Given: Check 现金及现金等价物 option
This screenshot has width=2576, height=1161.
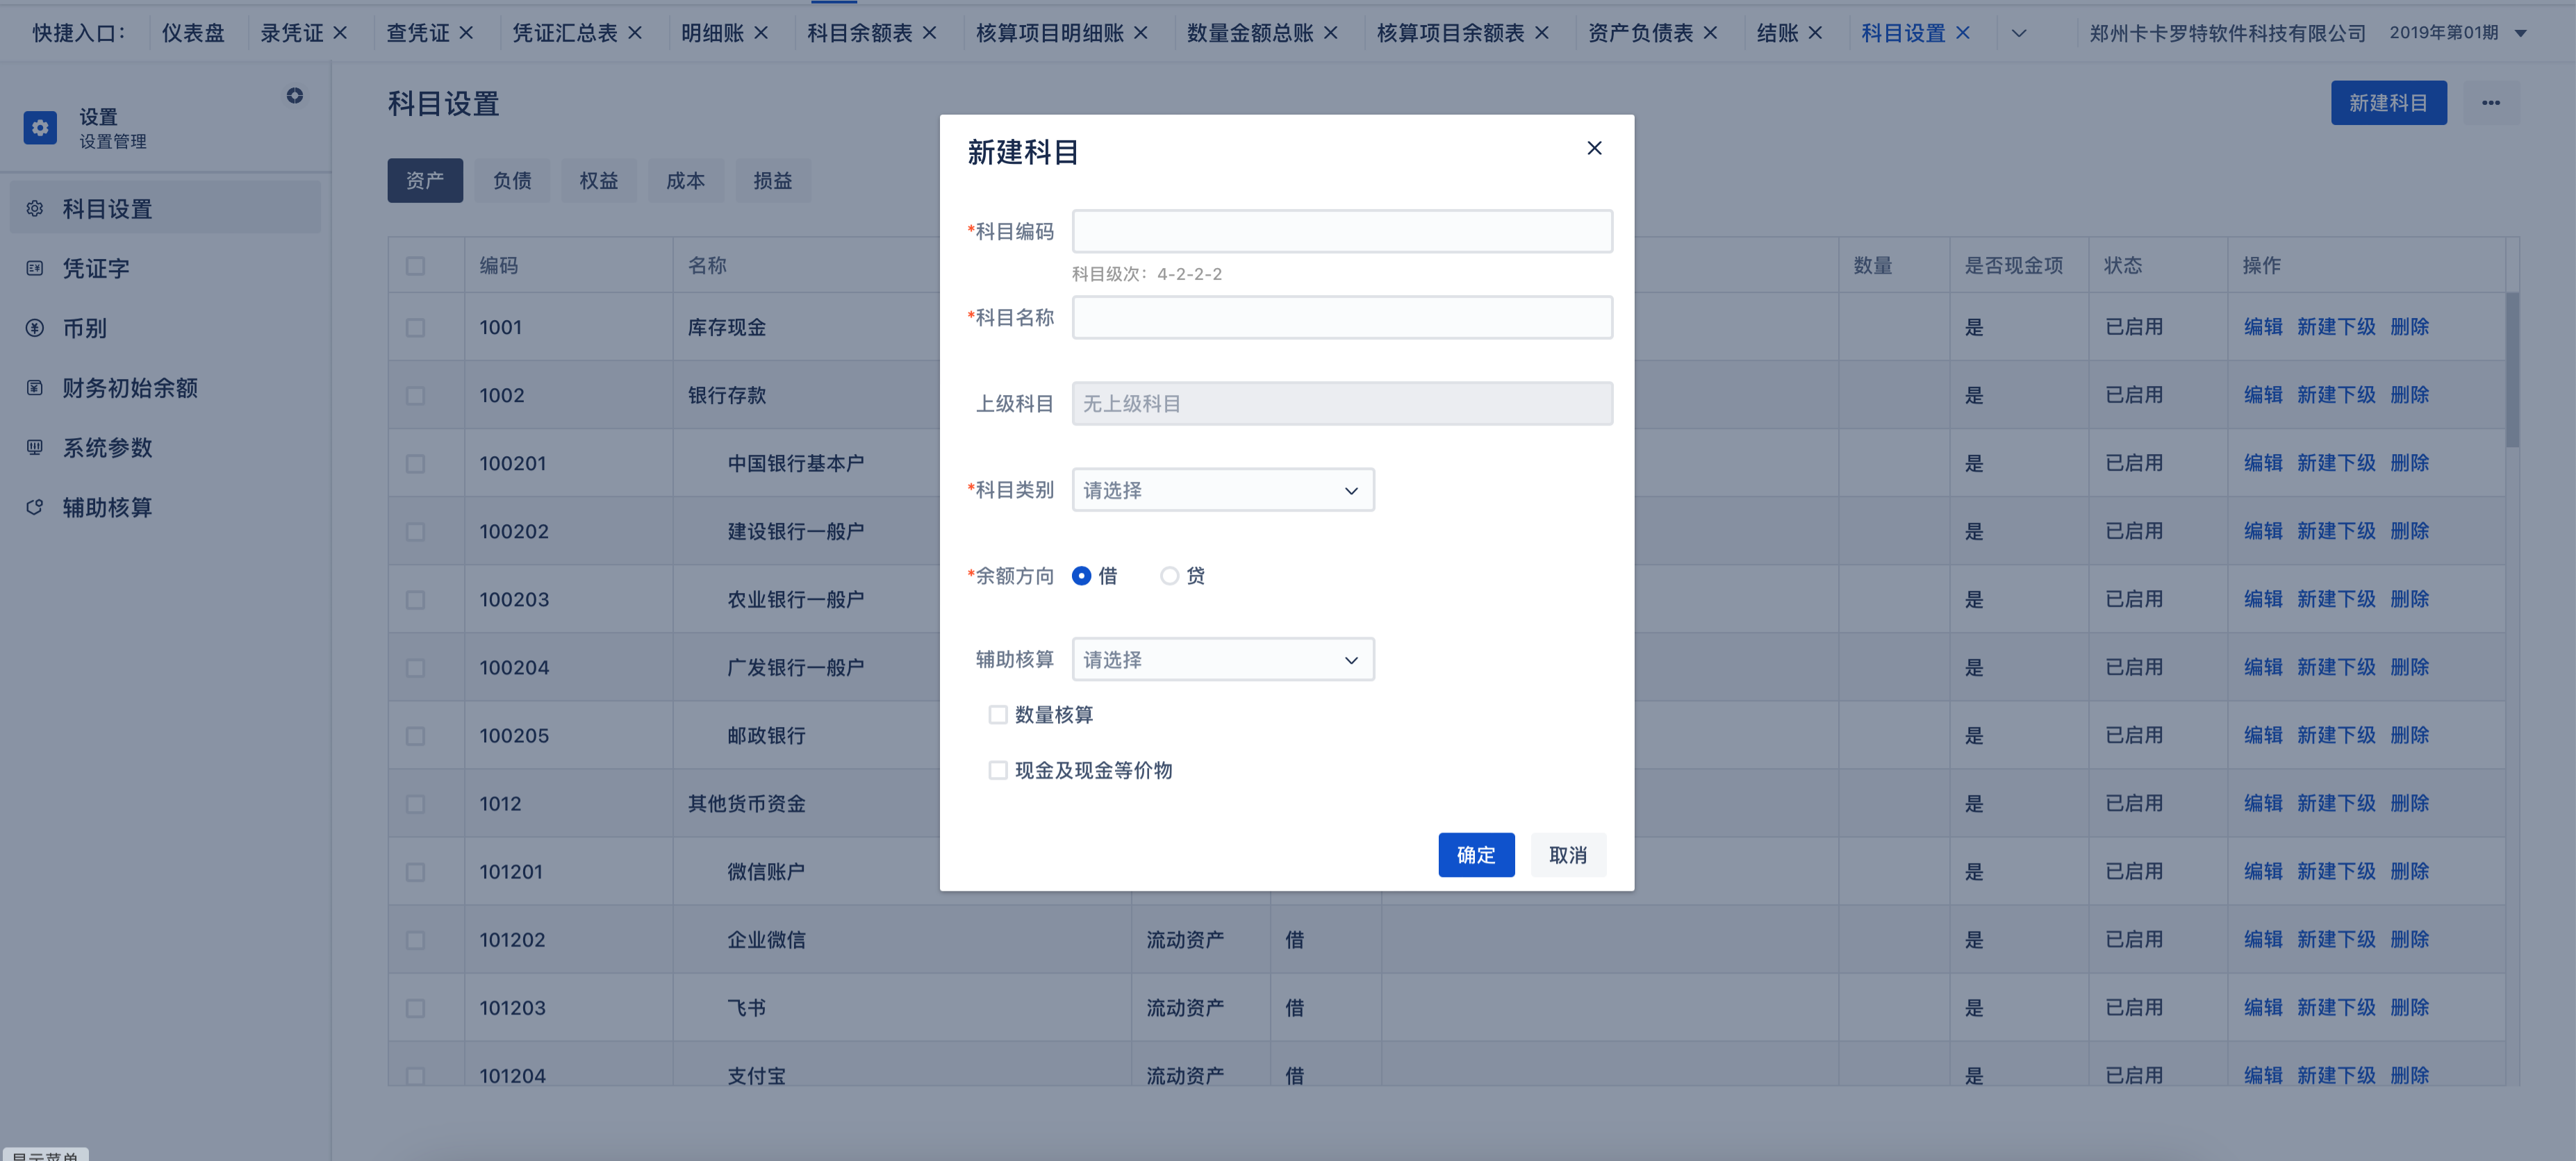Looking at the screenshot, I should coord(997,769).
